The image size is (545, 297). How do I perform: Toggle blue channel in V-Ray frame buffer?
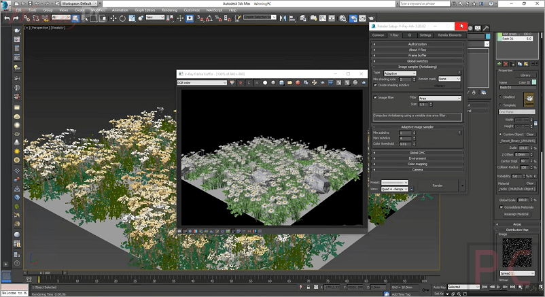point(256,83)
